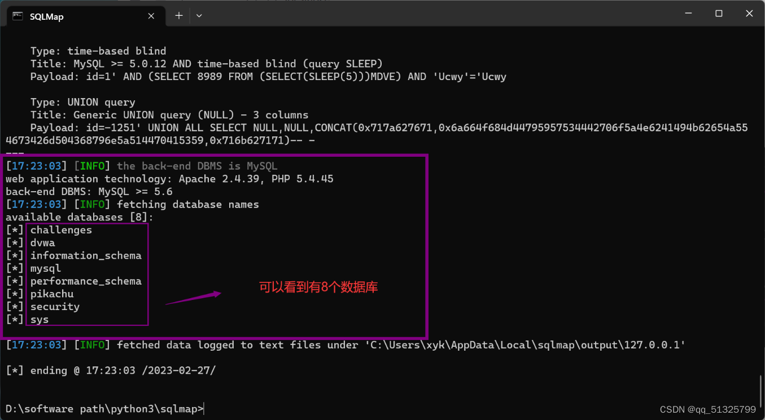Click the 'challenges' database name

coord(61,230)
